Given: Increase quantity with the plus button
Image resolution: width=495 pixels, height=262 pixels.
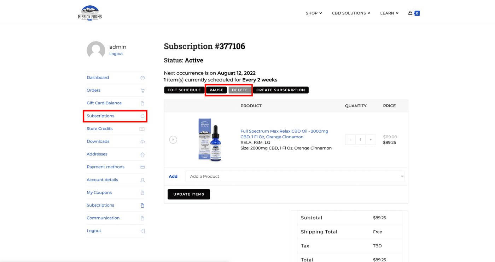Looking at the screenshot, I should coord(371,140).
